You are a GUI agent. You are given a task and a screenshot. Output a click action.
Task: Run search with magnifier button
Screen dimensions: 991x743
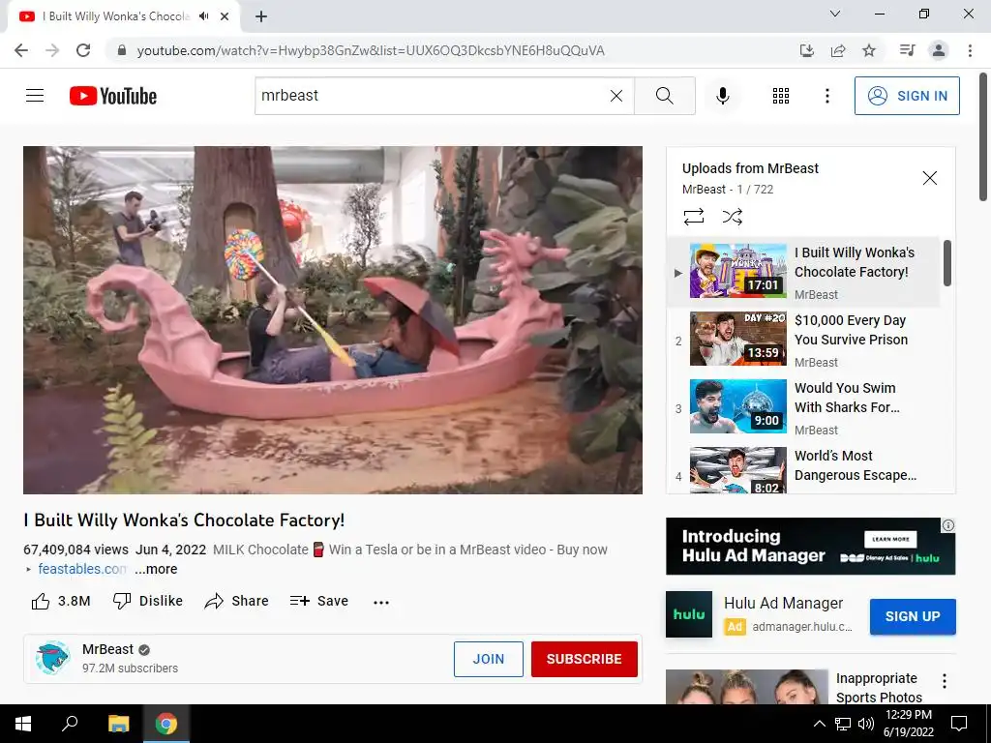664,96
